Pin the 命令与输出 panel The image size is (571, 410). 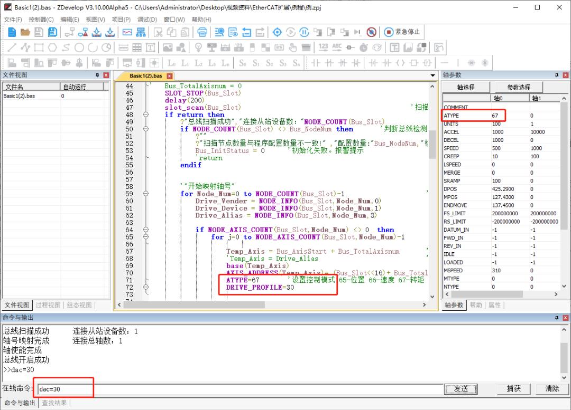[x=557, y=318]
